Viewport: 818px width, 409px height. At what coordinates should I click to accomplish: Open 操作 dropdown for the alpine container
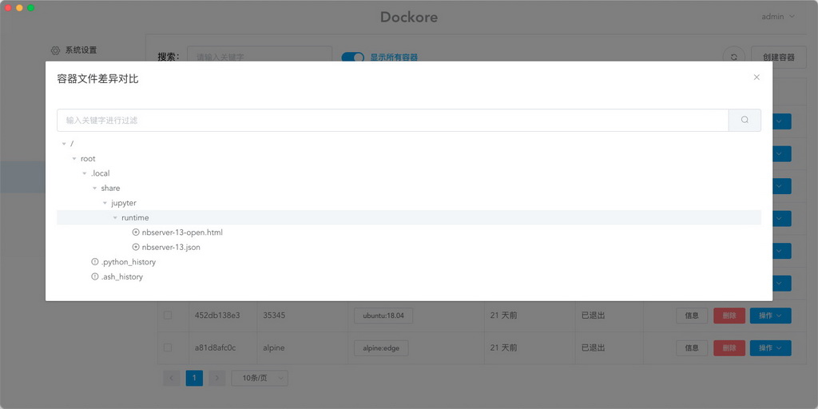click(771, 348)
